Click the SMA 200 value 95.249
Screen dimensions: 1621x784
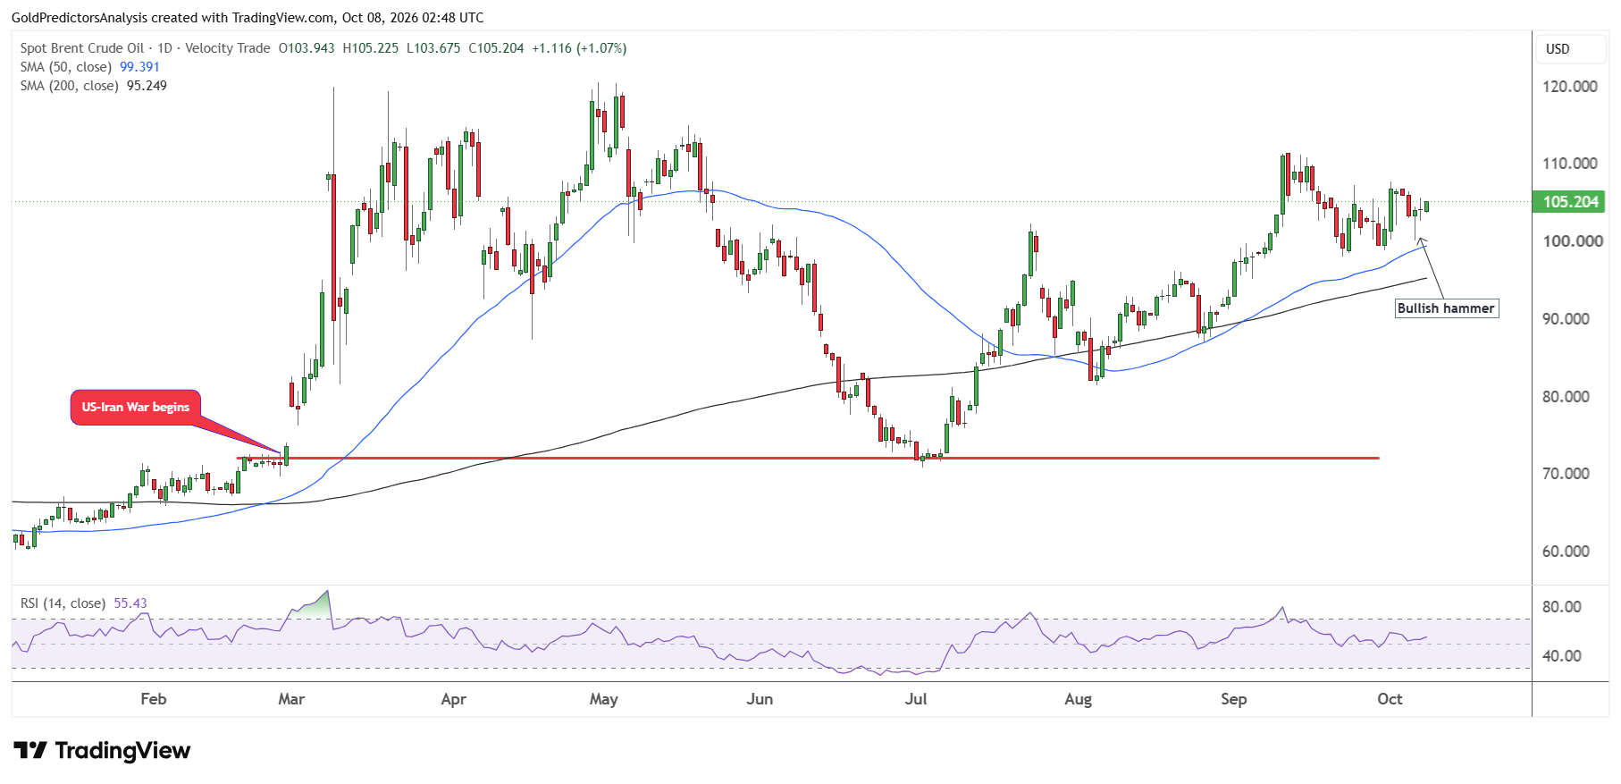click(x=147, y=86)
